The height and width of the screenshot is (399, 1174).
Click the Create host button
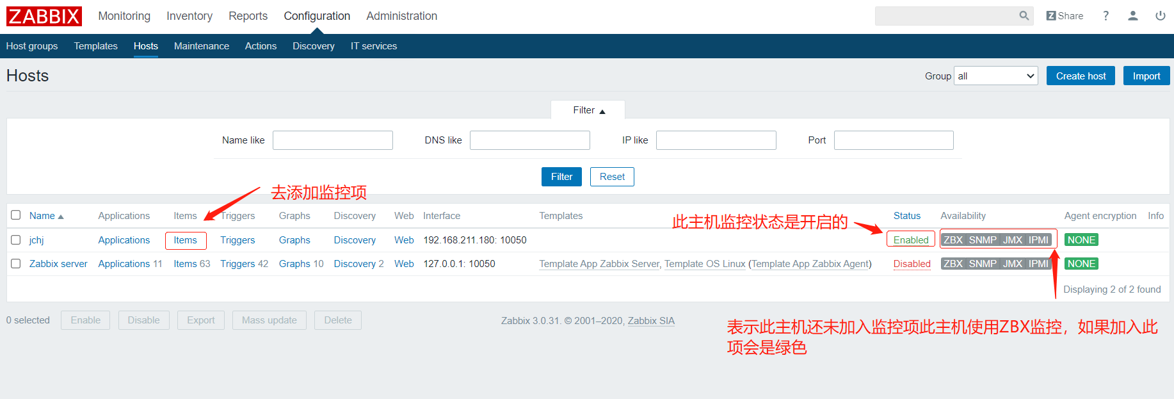(x=1081, y=76)
